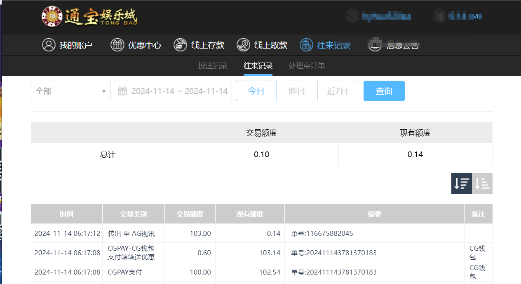This screenshot has width=521, height=284.
Task: Select the 今日 filter option
Action: pyautogui.click(x=256, y=91)
